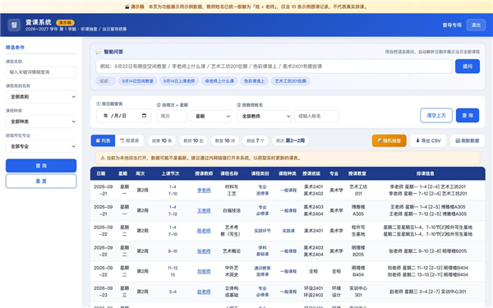Click the 班级 7 个 count badge

coord(256,140)
